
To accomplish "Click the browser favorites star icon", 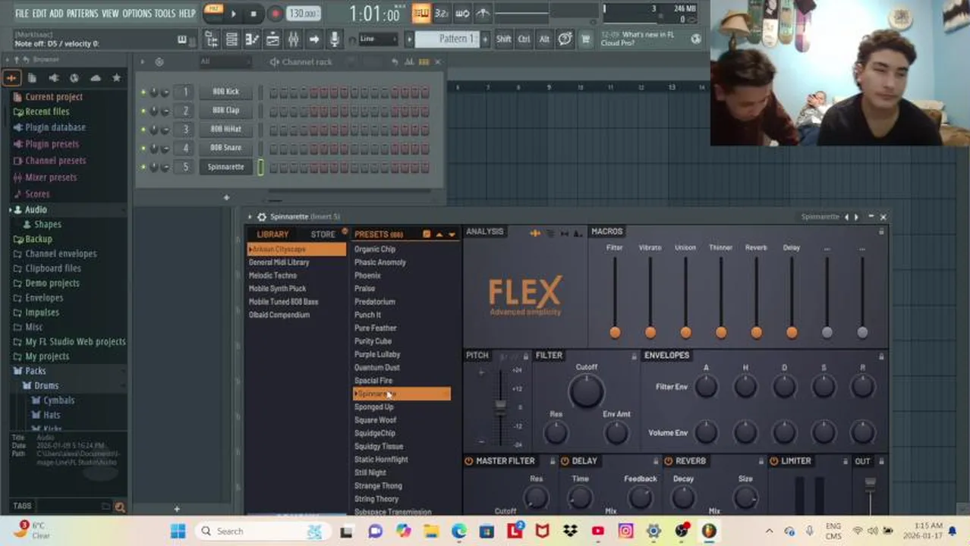I will click(x=116, y=77).
